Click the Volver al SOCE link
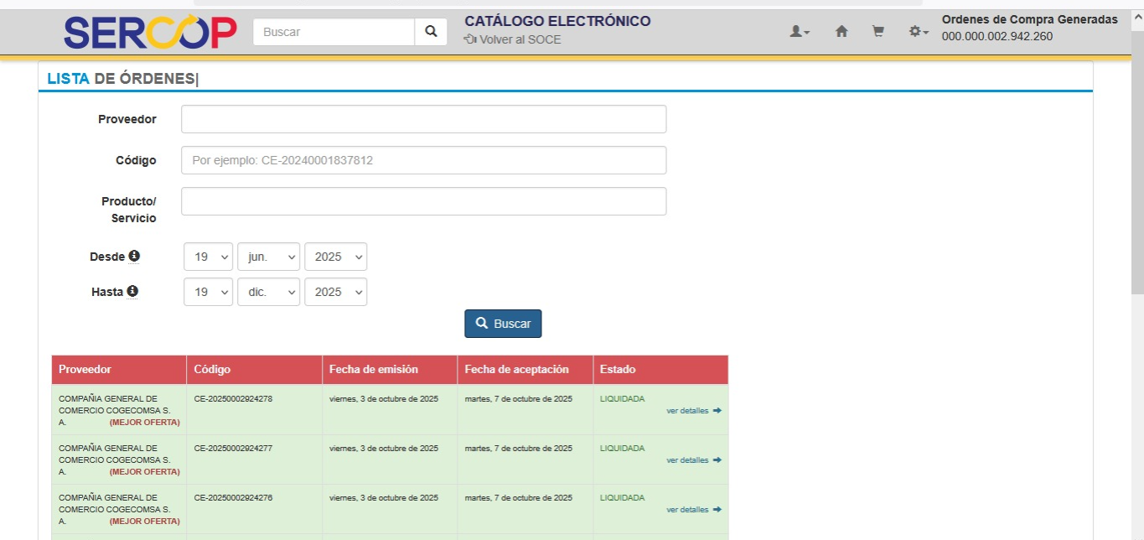The height and width of the screenshot is (540, 1144). click(513, 39)
